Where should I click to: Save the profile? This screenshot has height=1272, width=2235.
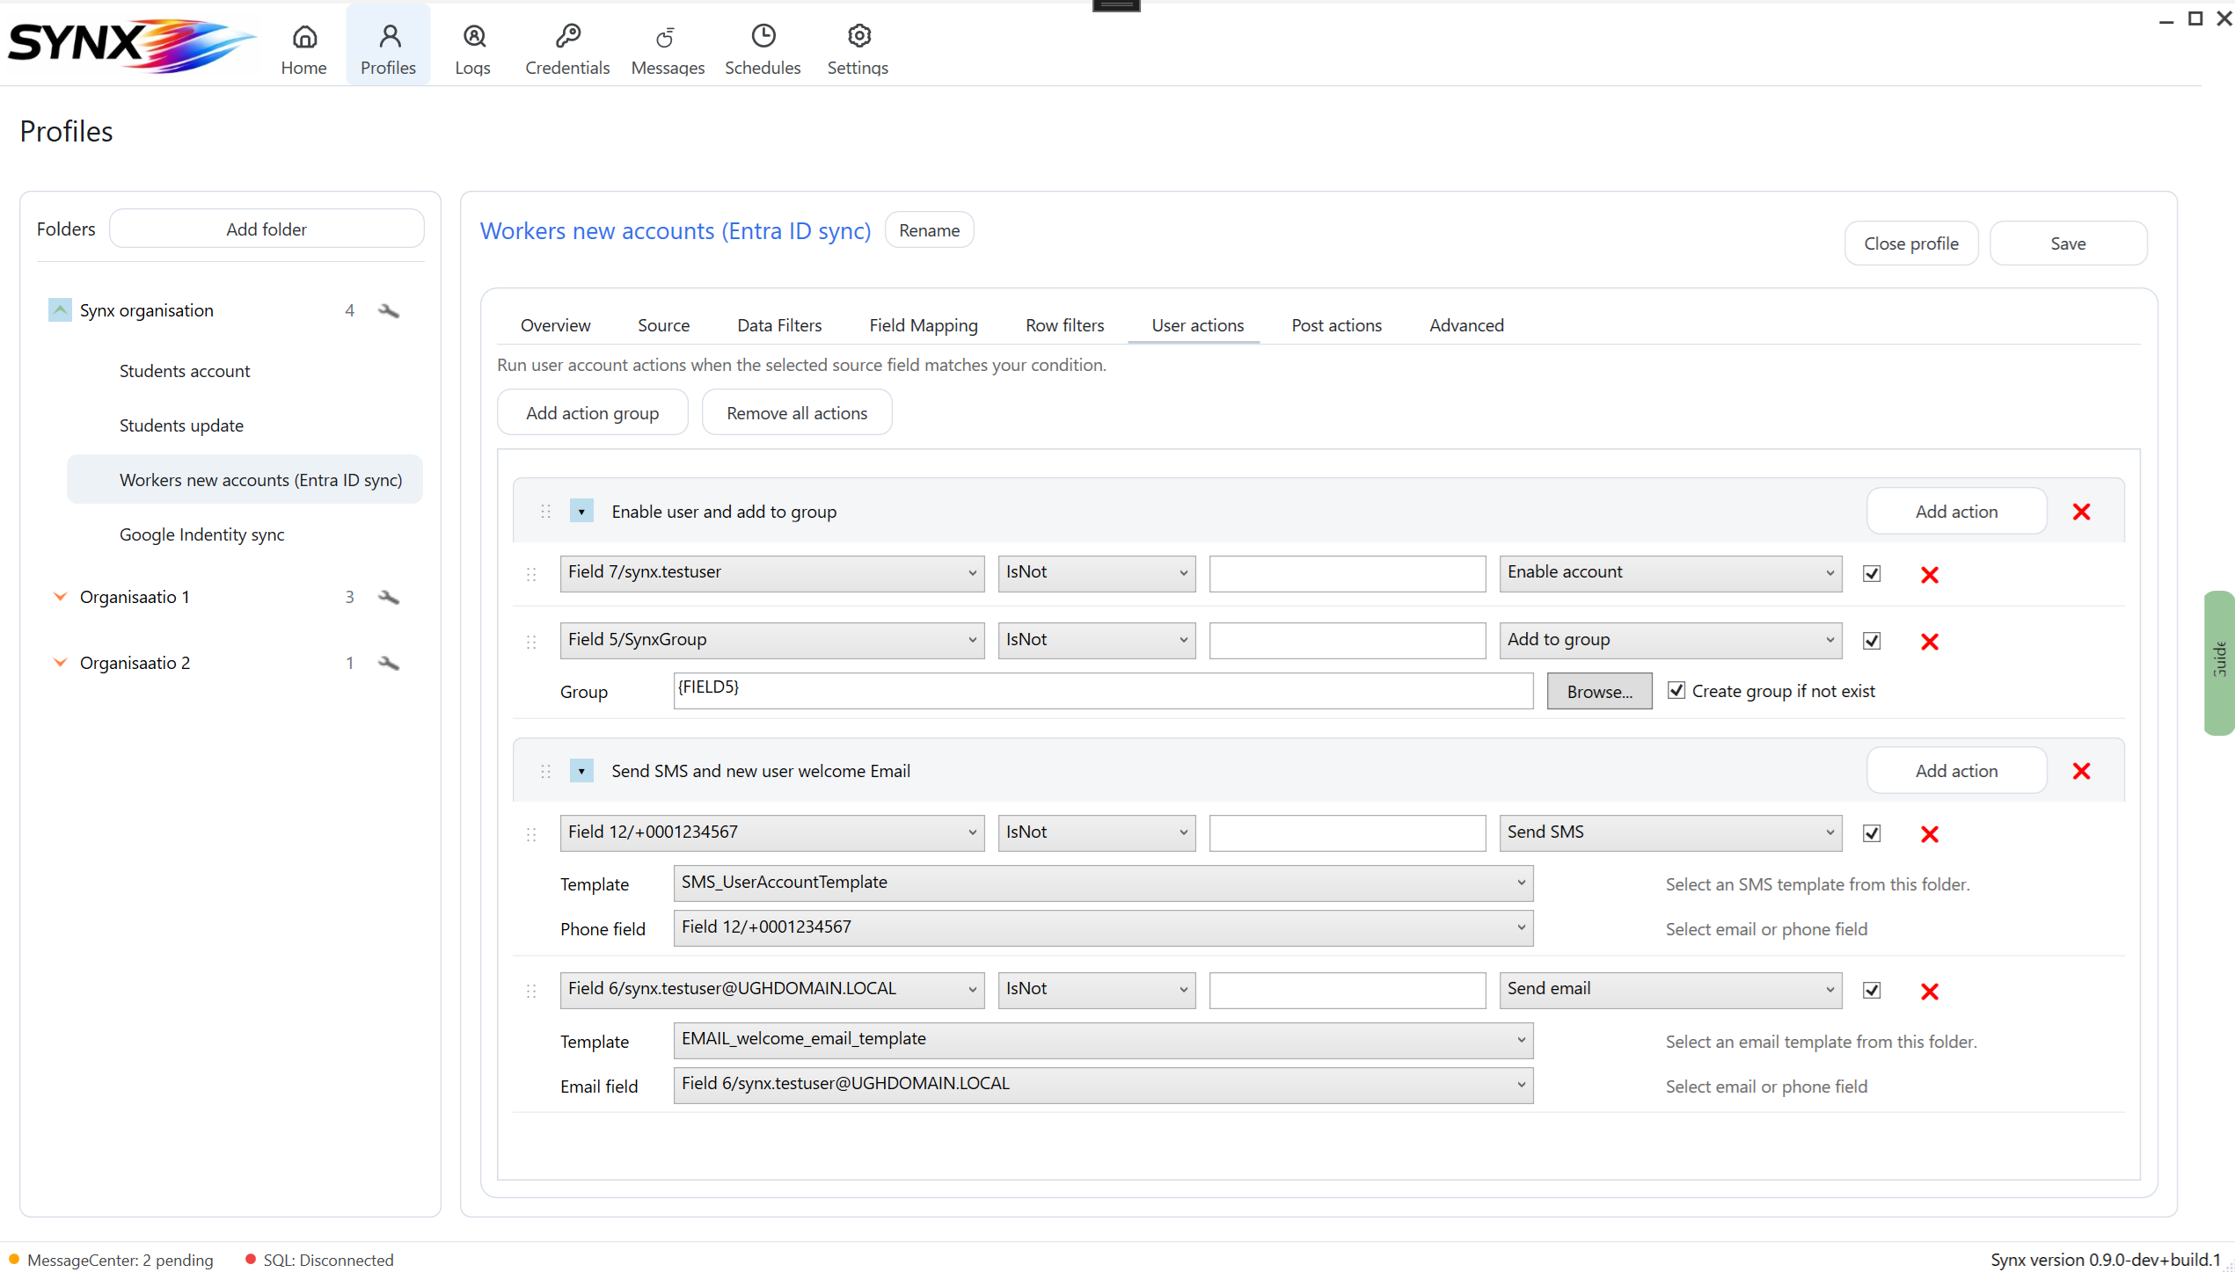(2069, 243)
